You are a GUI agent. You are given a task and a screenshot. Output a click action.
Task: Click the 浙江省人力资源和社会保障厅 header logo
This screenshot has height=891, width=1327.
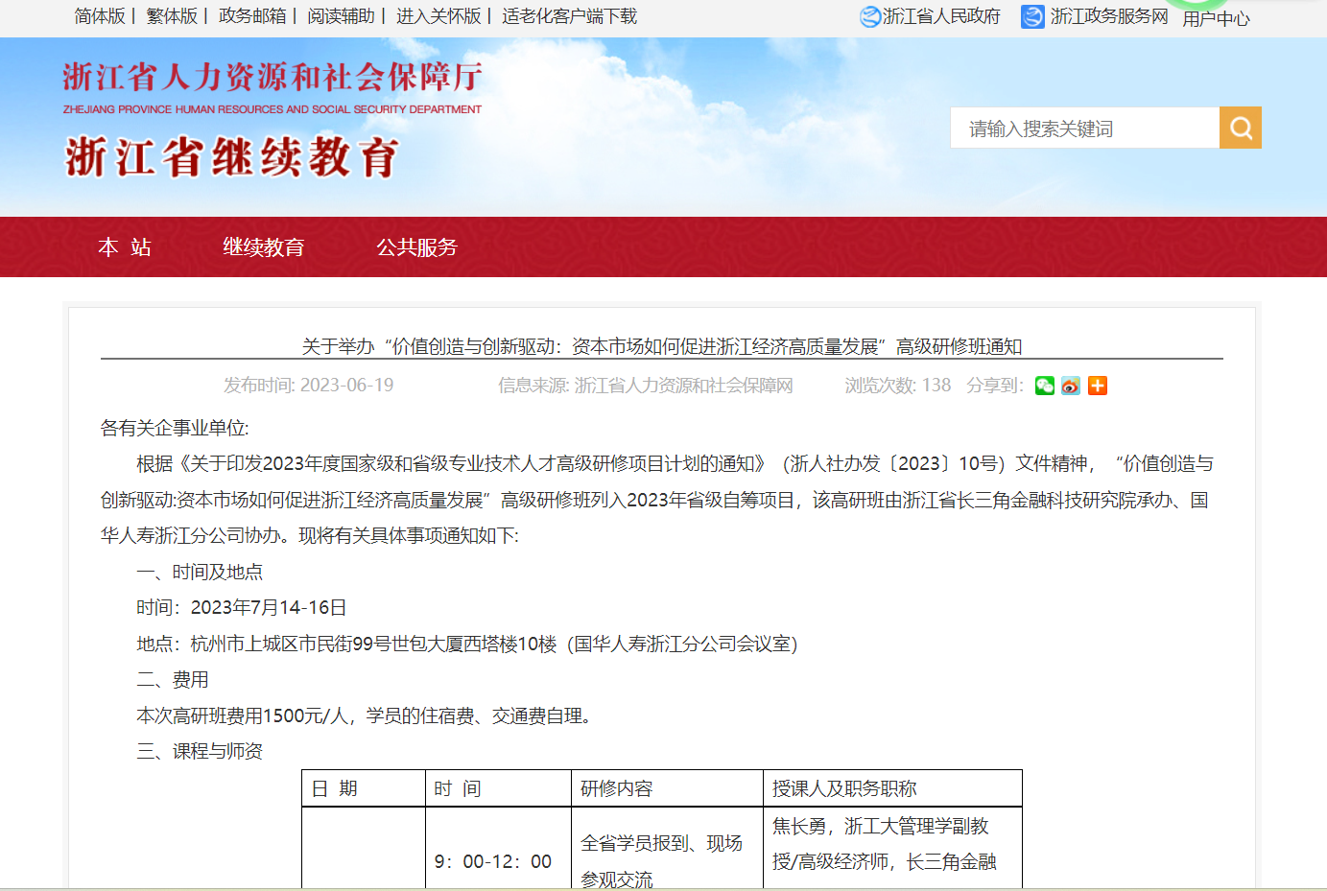[273, 86]
